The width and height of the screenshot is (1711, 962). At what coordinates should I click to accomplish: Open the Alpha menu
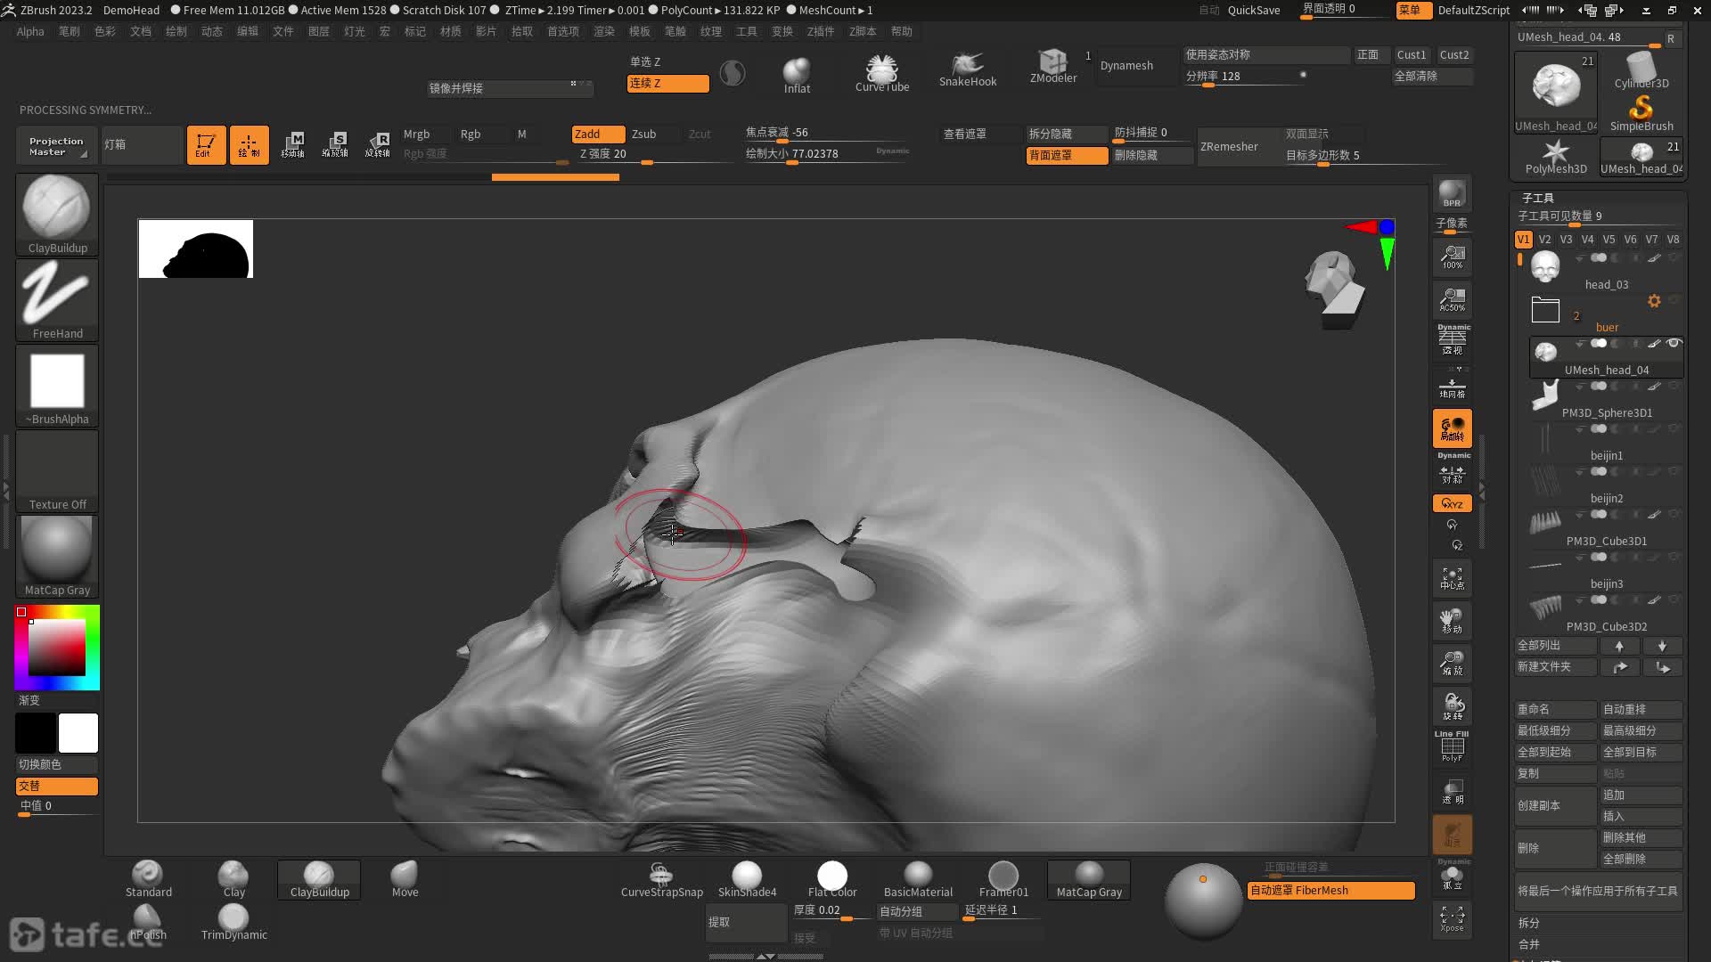point(30,31)
